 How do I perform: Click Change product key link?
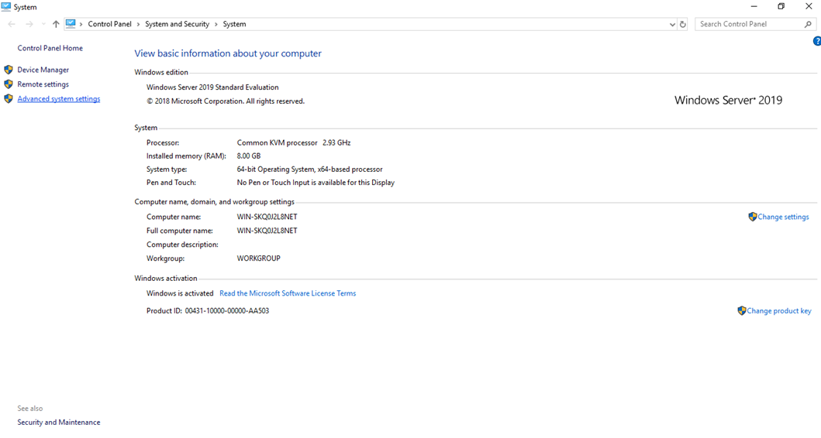pyautogui.click(x=778, y=310)
